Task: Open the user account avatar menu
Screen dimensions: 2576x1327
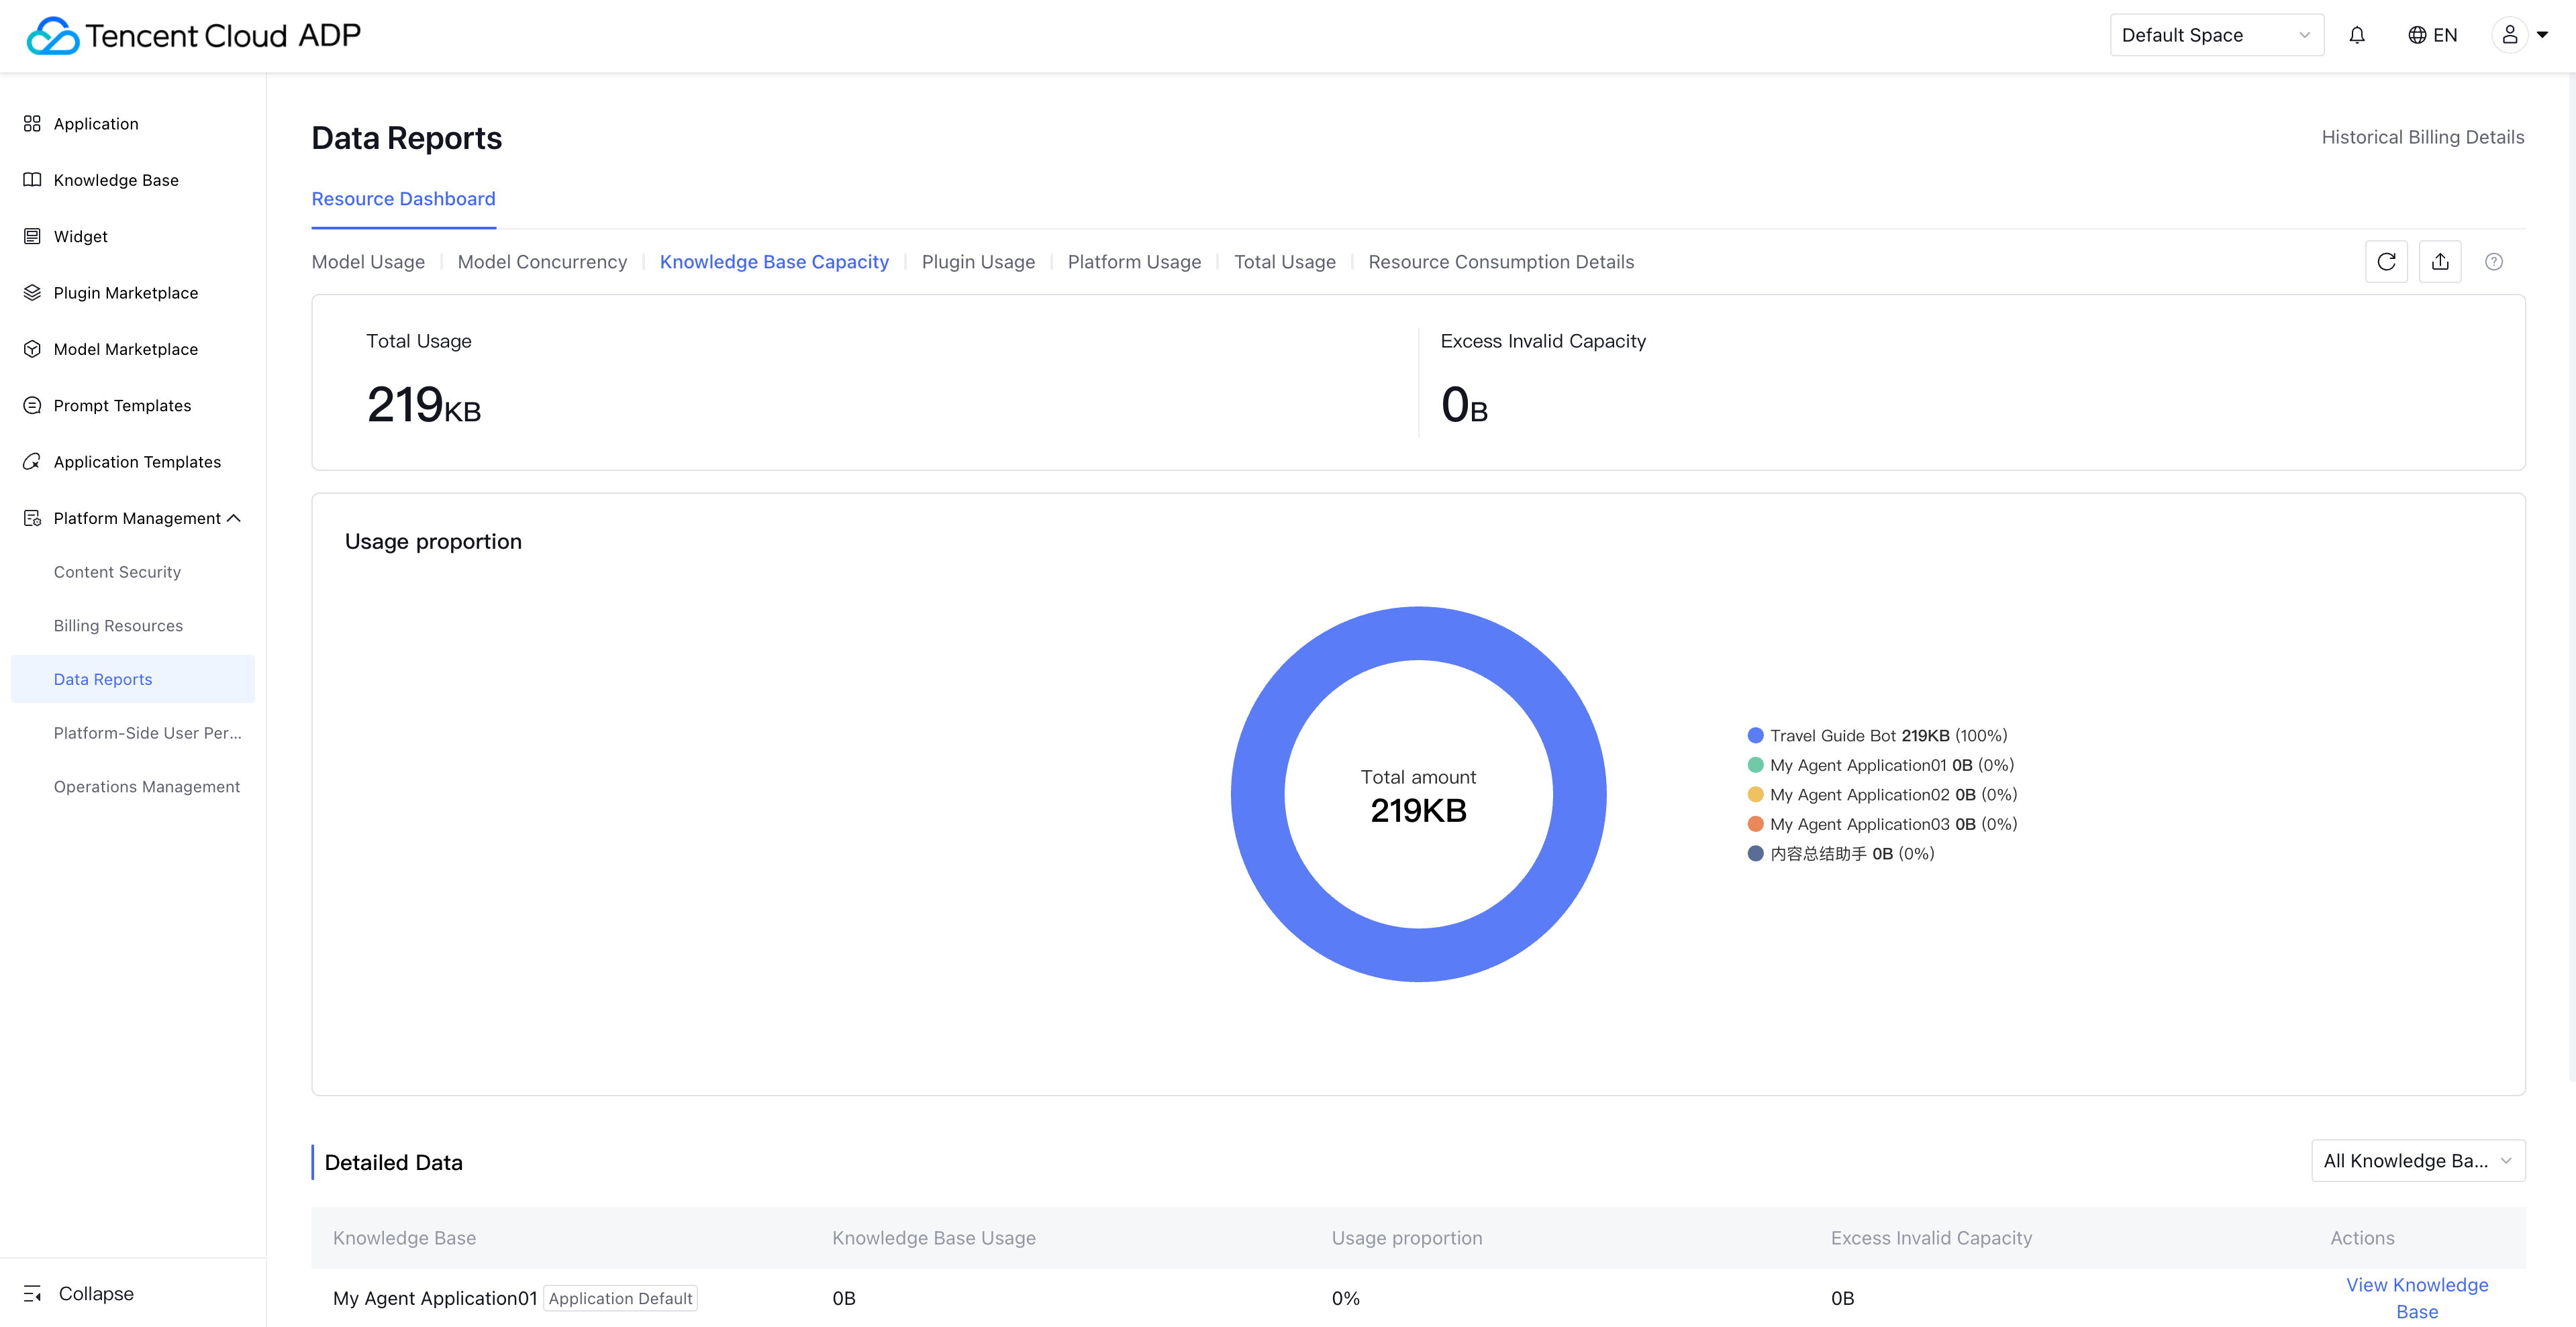Action: [2510, 35]
